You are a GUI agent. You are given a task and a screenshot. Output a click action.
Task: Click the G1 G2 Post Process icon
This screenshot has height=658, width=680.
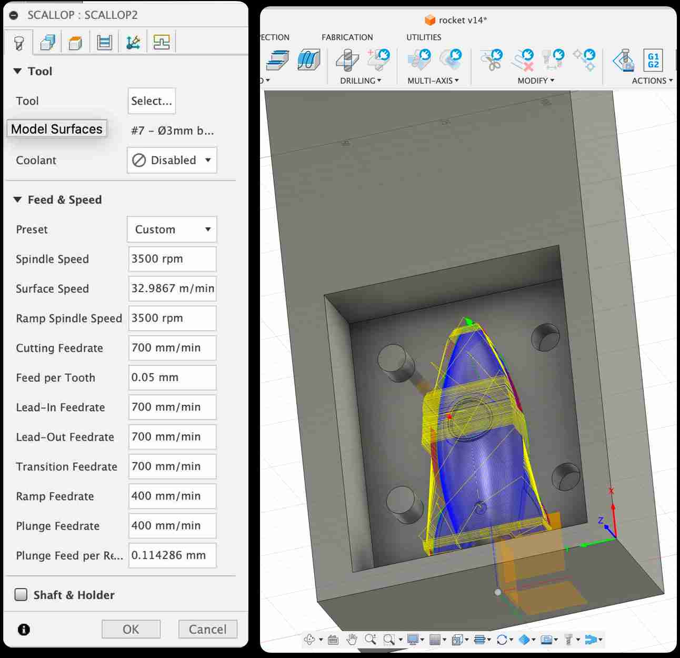coord(653,60)
